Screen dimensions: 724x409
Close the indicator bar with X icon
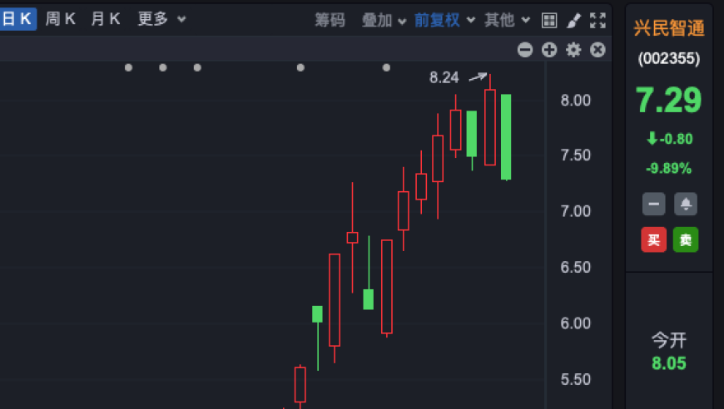point(598,50)
